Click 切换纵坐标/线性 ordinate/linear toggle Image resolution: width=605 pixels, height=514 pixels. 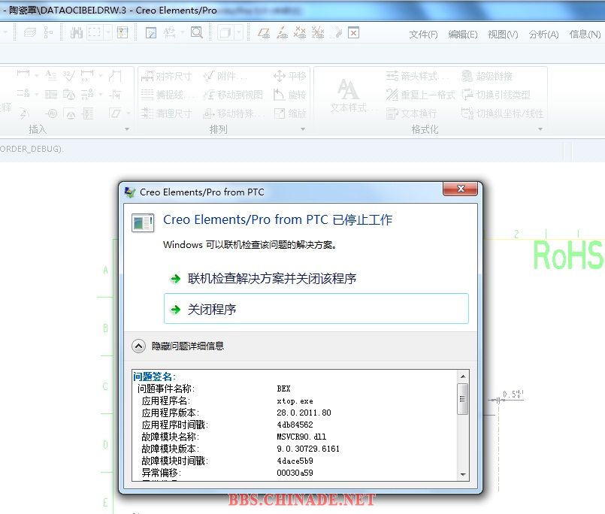[x=502, y=113]
